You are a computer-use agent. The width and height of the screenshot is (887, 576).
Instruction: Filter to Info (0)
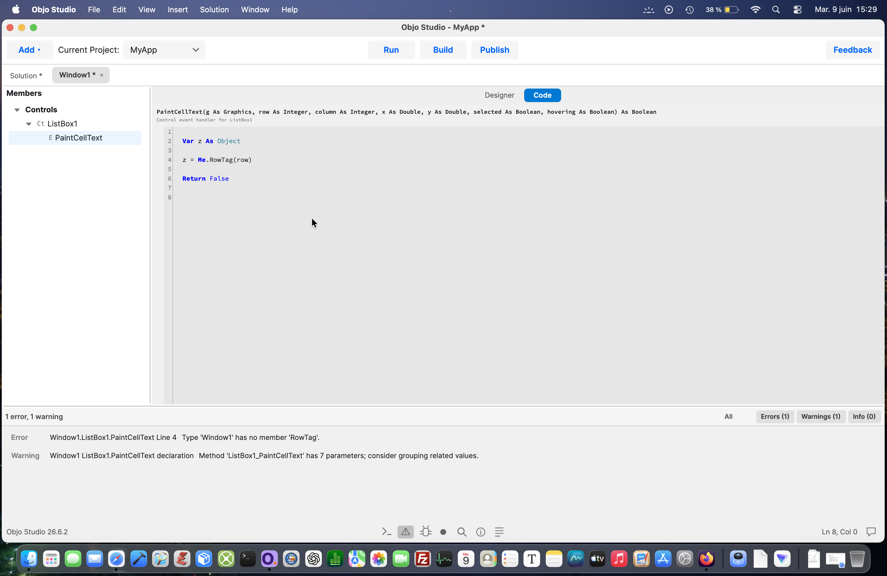pyautogui.click(x=864, y=416)
